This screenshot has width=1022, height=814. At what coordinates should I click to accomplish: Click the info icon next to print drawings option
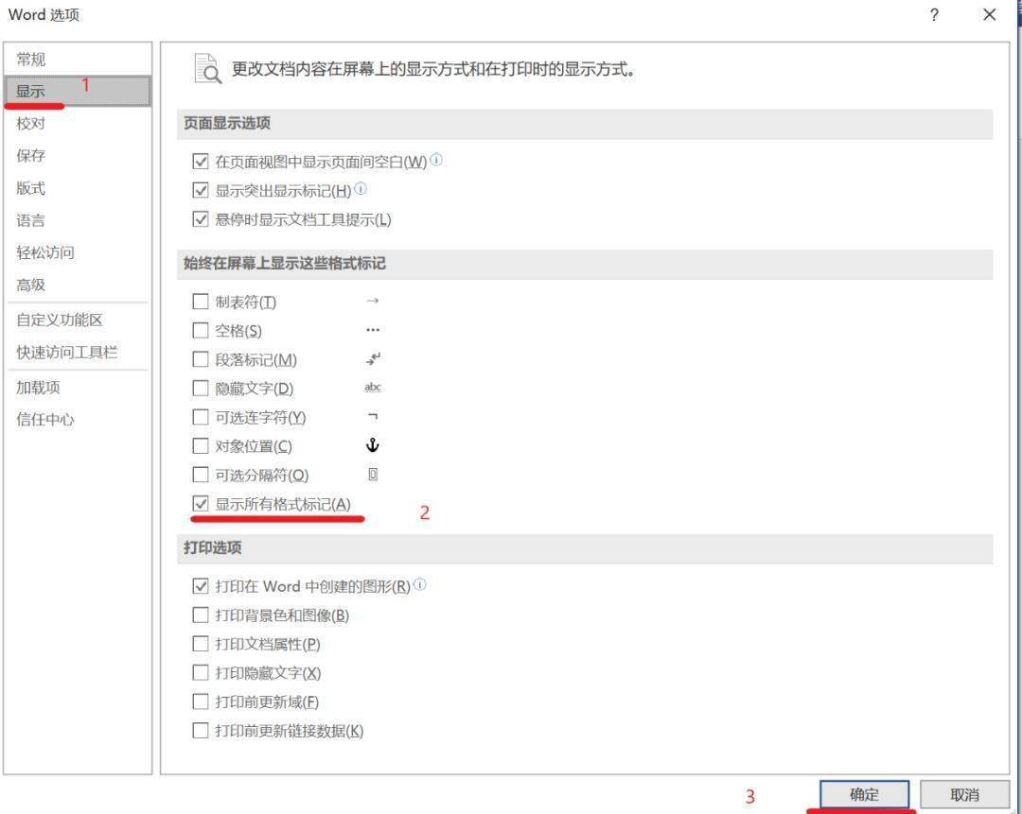[421, 584]
